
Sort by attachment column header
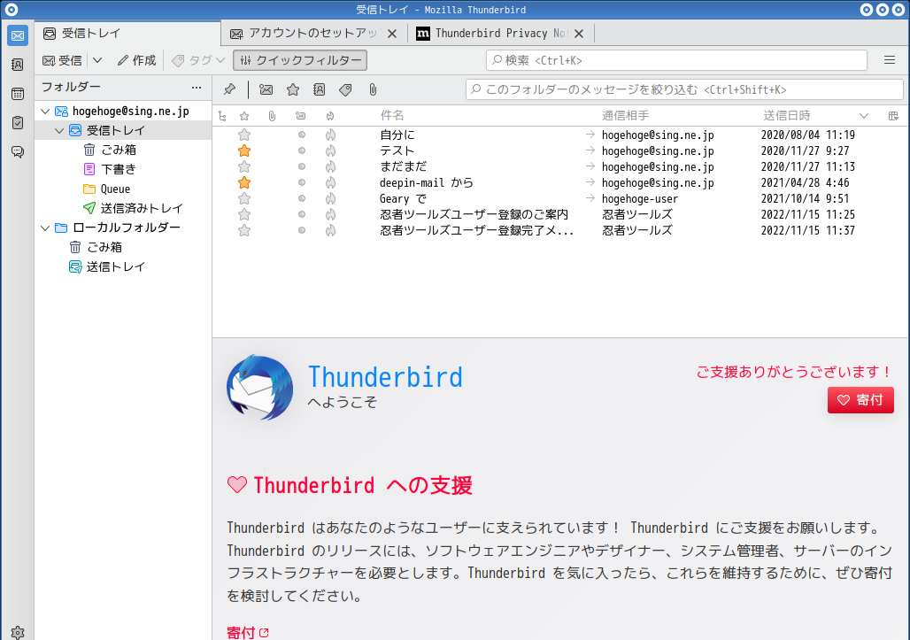click(x=272, y=116)
